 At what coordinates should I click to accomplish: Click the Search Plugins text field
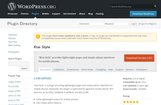[x=19, y=64]
